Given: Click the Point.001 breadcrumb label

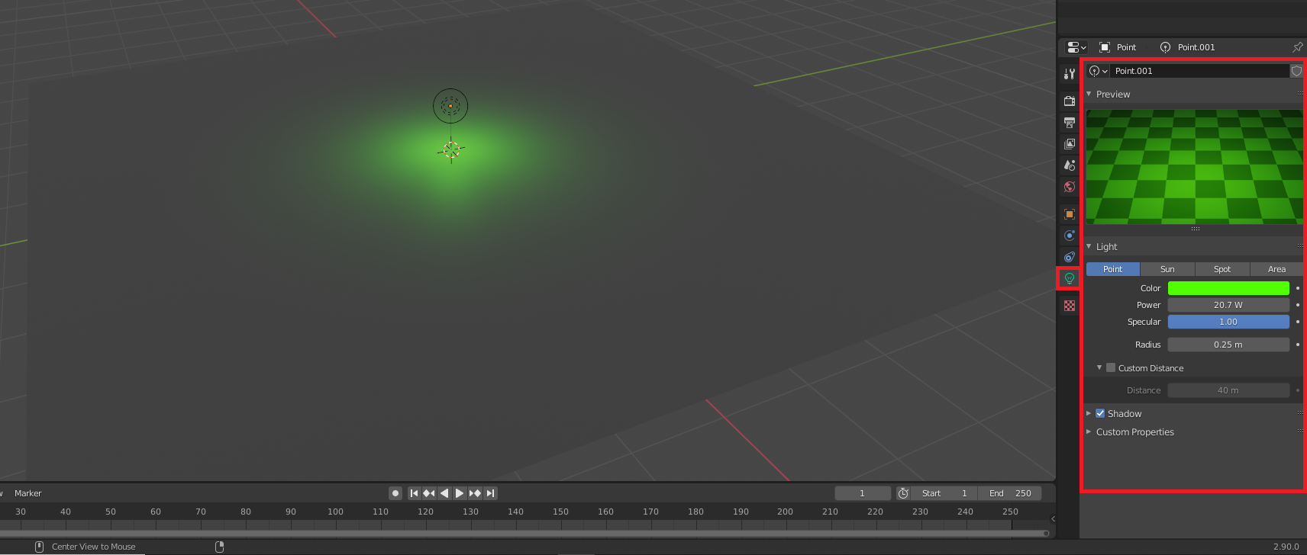Looking at the screenshot, I should (1196, 47).
